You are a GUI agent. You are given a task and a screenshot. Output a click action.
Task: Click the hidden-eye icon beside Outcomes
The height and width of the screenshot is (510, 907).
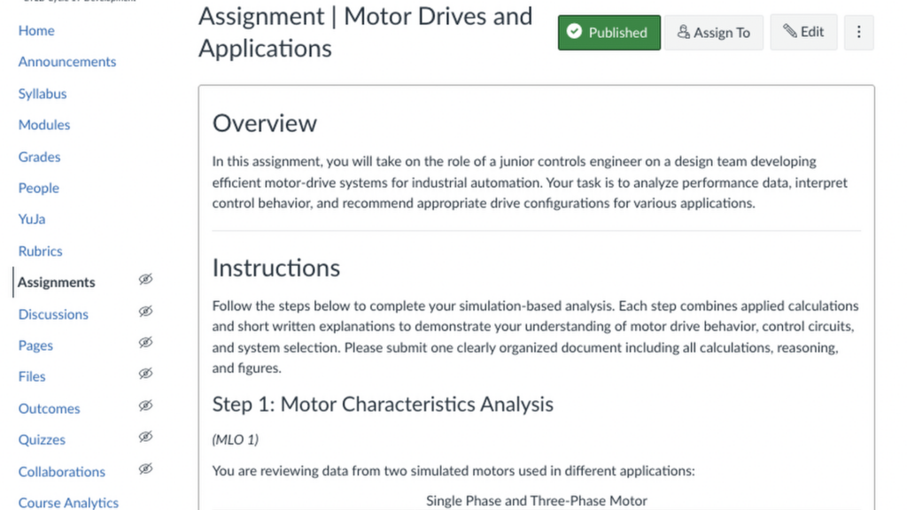[x=145, y=406]
